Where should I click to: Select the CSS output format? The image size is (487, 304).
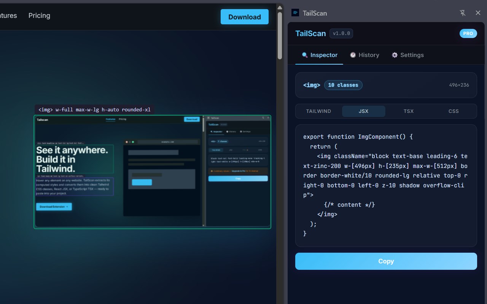point(454,111)
